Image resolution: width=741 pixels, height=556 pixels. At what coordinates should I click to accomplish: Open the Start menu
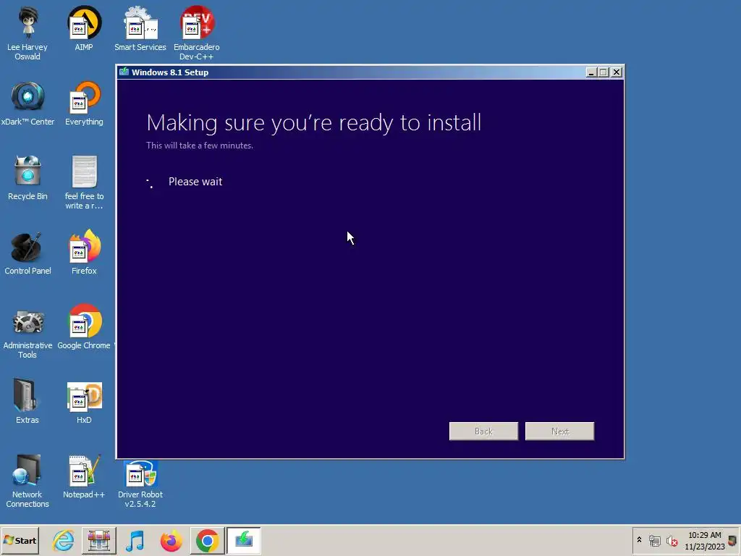pos(20,540)
